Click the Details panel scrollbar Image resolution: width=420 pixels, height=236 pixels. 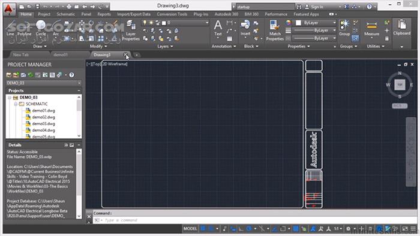79,184
